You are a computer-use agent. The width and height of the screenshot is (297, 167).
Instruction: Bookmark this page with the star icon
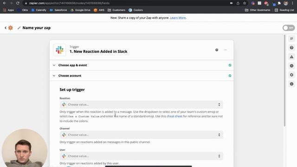pyautogui.click(x=245, y=3)
